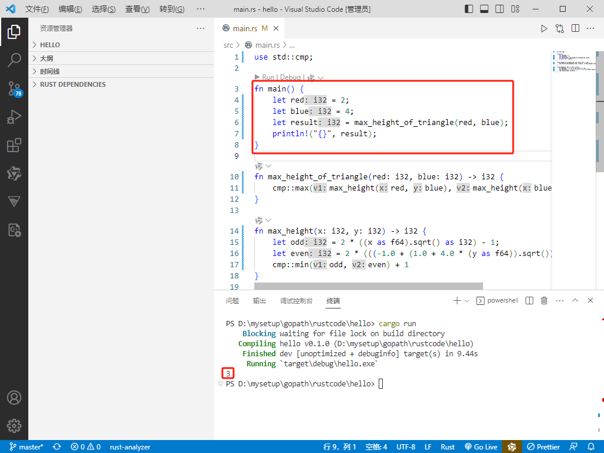
Task: Change end of line sequence LF
Action: (x=428, y=447)
